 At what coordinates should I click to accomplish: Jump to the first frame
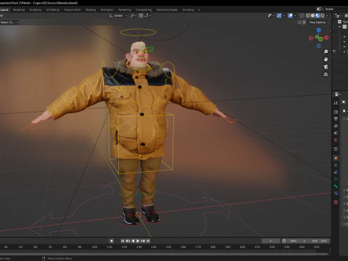coord(123,241)
